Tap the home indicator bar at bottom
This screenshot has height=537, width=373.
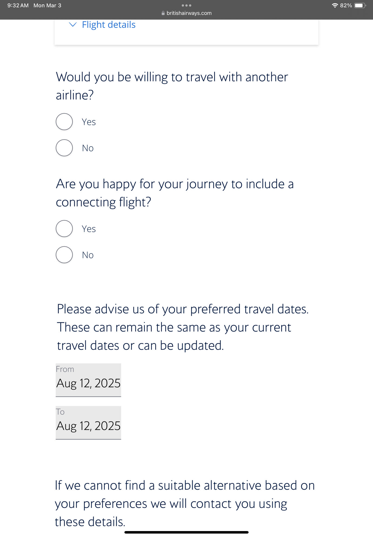coord(186,532)
